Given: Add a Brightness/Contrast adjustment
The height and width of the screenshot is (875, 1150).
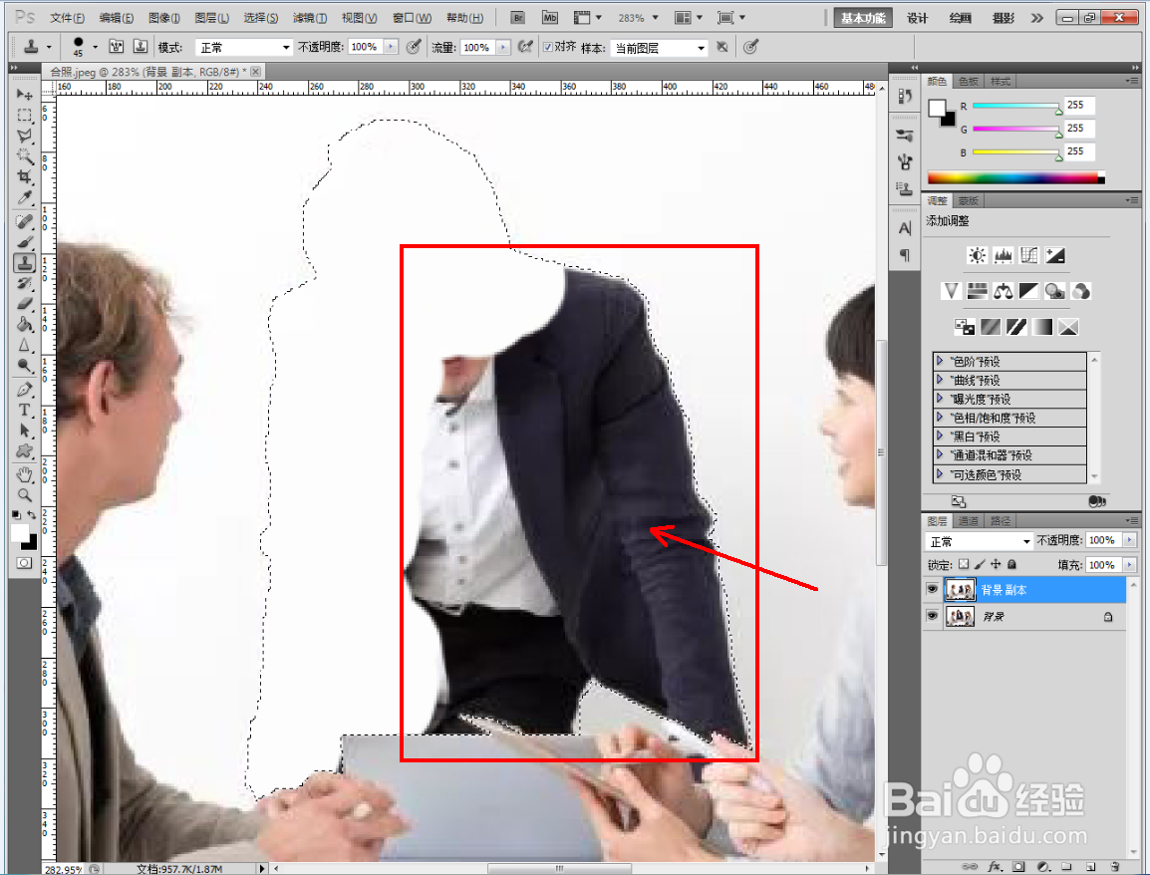Looking at the screenshot, I should [x=977, y=255].
